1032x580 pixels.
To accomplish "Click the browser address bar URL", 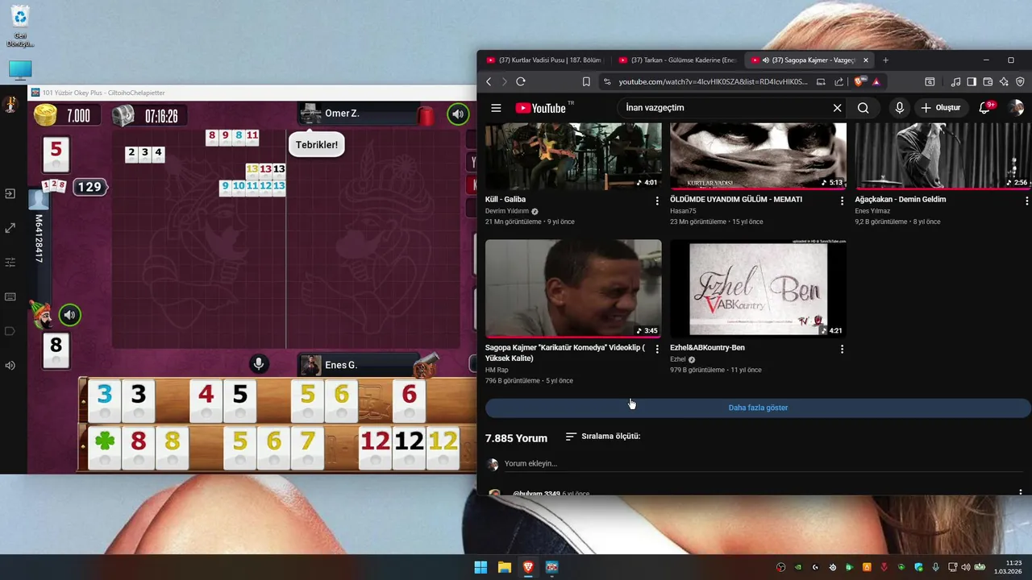I will pyautogui.click(x=714, y=81).
